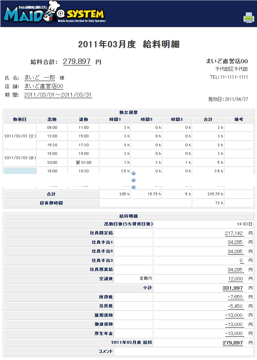Click the 住民税 amount -5,450
This screenshot has height=360, width=257.
235,306
